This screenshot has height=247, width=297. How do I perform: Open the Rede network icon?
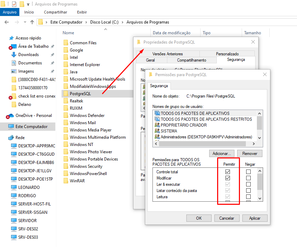point(11,138)
